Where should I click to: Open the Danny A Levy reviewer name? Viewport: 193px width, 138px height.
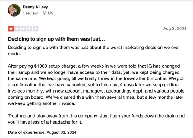pos(35,7)
